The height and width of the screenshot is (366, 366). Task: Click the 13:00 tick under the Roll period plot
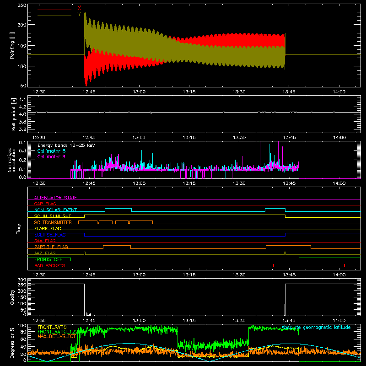coord(139,138)
